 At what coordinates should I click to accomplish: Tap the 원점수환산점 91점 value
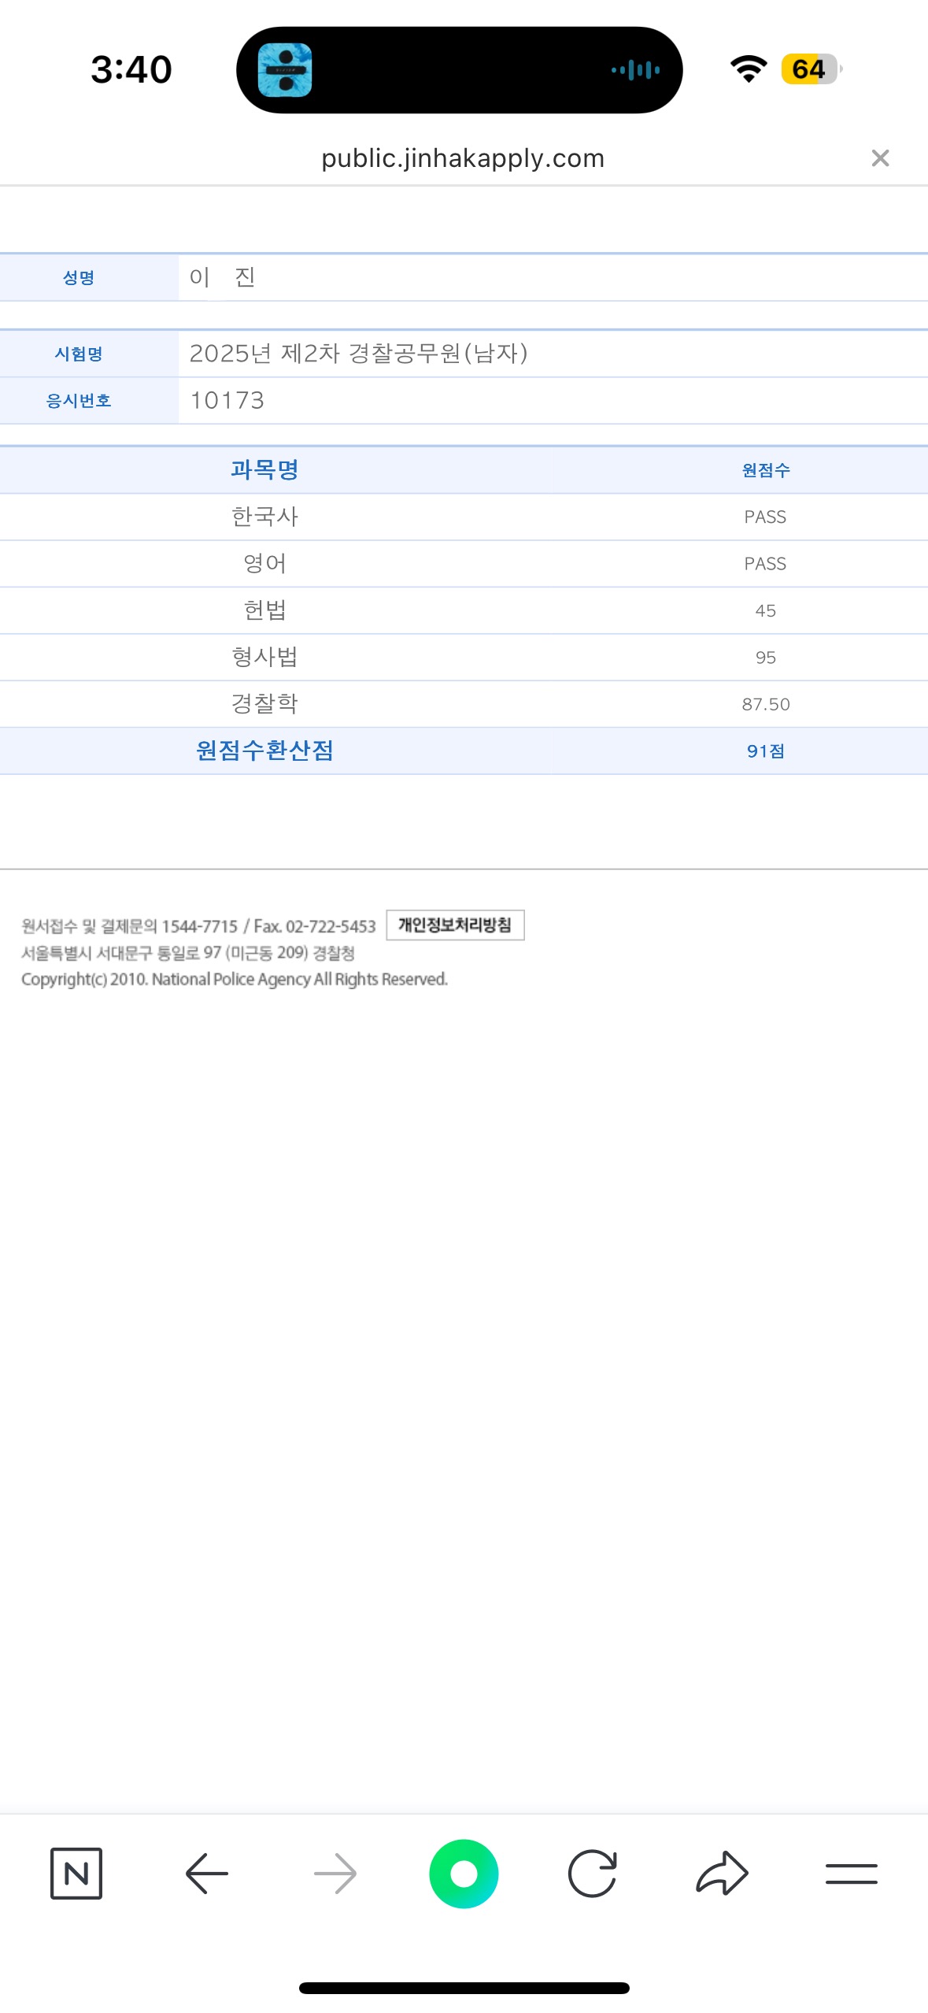tap(766, 751)
